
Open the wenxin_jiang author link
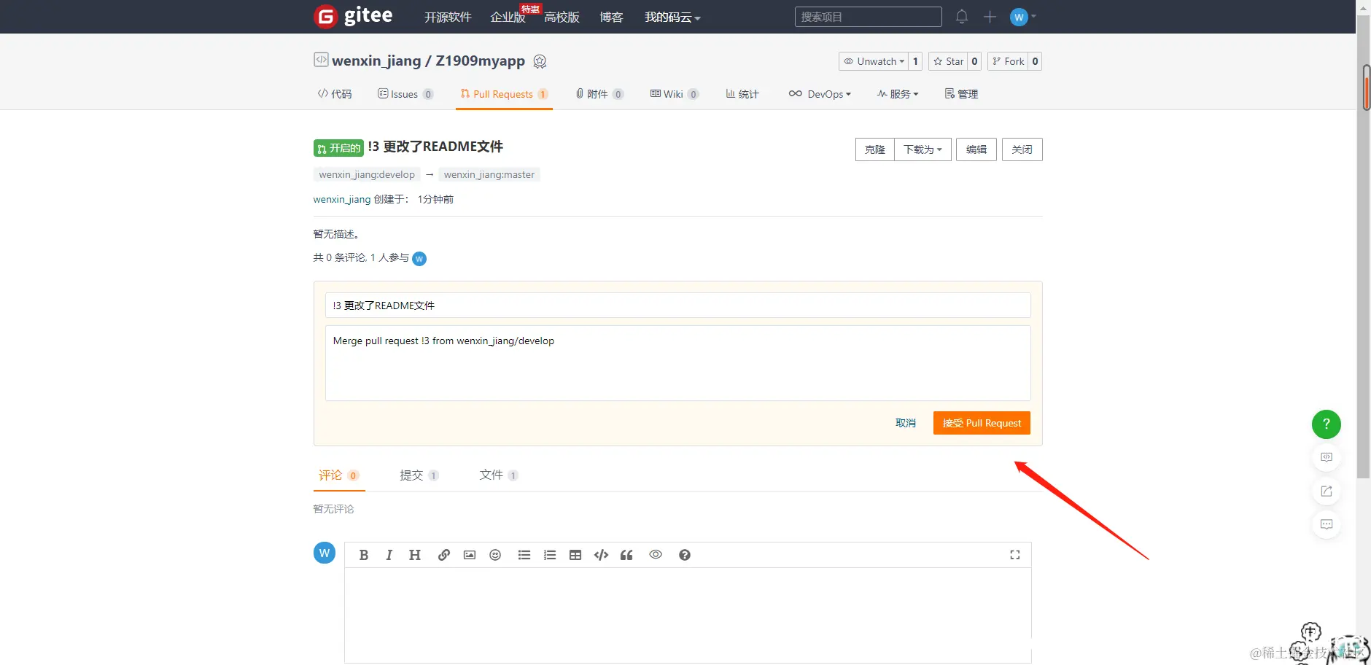pyautogui.click(x=342, y=199)
